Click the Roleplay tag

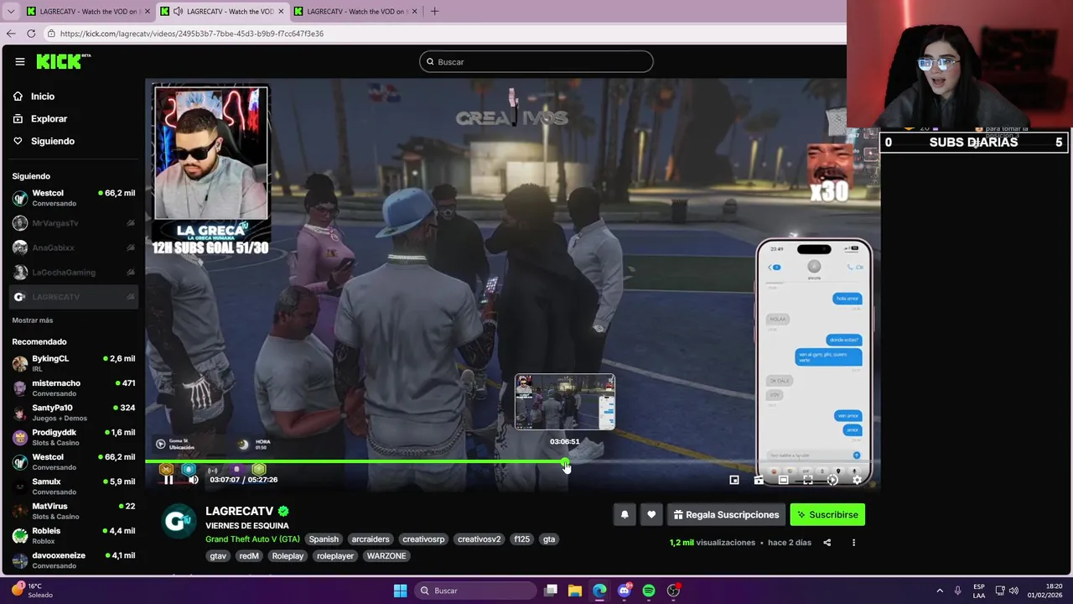(288, 556)
